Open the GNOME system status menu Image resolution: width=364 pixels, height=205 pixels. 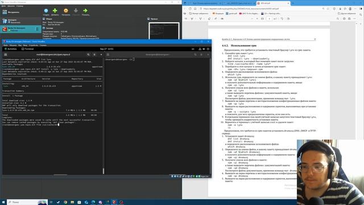(x=204, y=49)
